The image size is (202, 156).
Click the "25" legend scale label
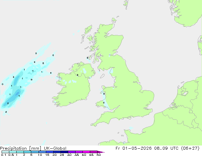62,155
